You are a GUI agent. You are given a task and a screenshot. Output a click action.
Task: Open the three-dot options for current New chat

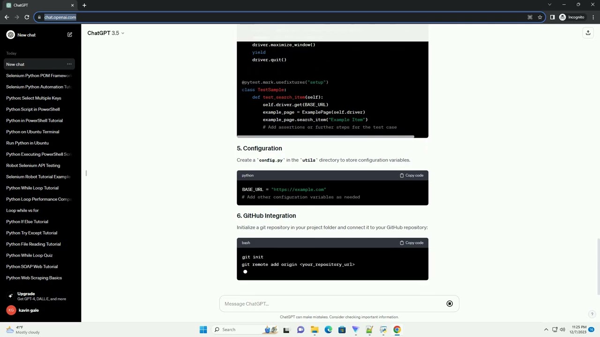click(69, 64)
